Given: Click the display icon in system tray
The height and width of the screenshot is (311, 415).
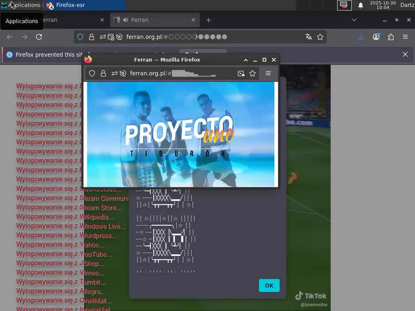Looking at the screenshot, I should [x=344, y=5].
